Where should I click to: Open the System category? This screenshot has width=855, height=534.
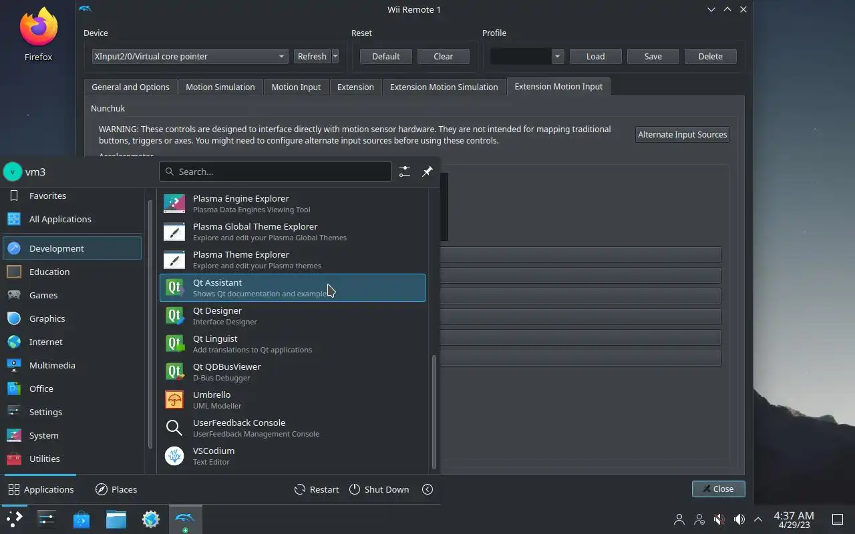pyautogui.click(x=72, y=435)
